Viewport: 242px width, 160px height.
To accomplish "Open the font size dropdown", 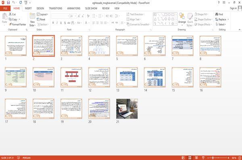I will coord(75,16).
